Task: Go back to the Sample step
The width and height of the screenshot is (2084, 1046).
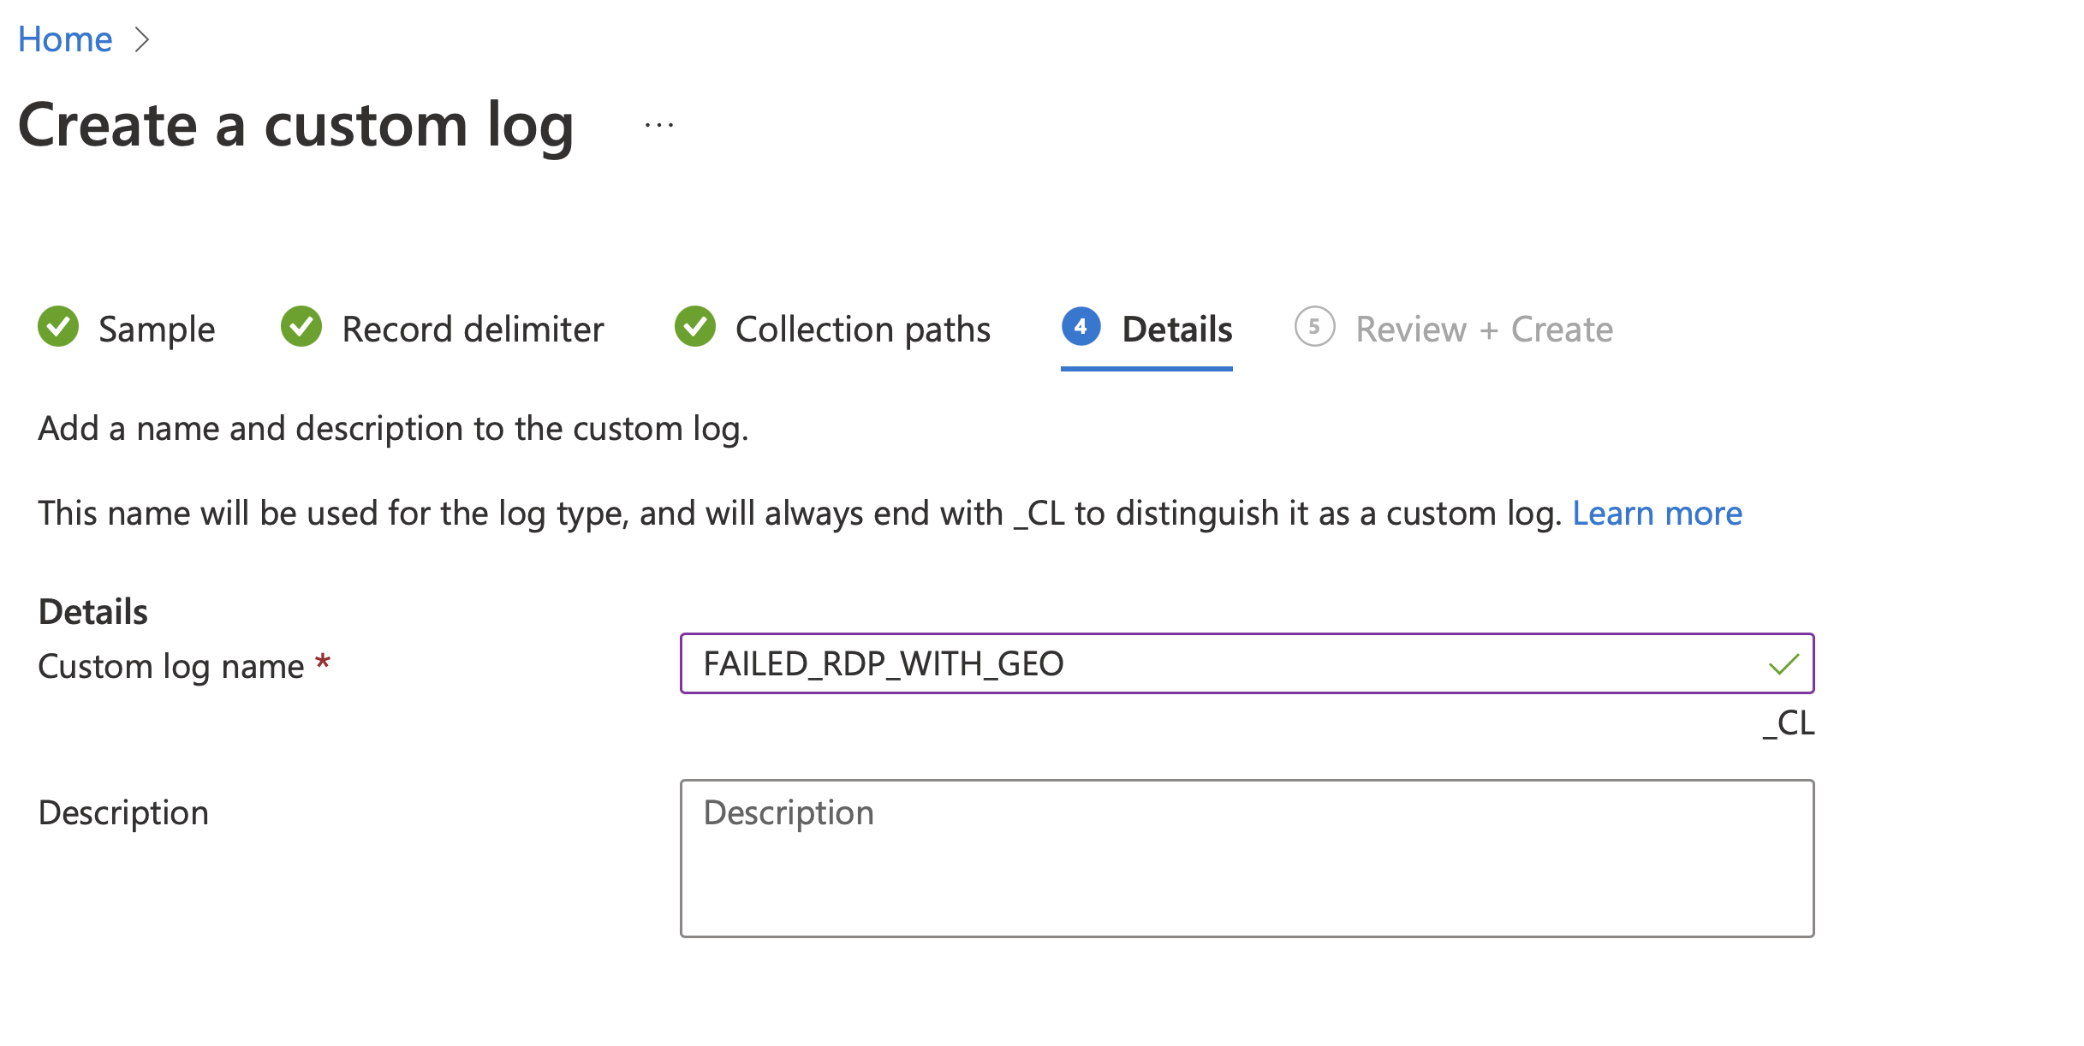Action: (x=157, y=330)
